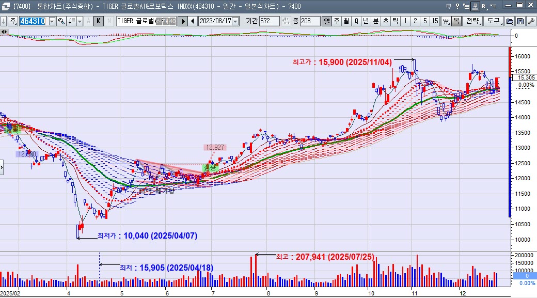Screen dimensions: 537x298
Task: Click the 월 monthly period button
Action: 346,21
